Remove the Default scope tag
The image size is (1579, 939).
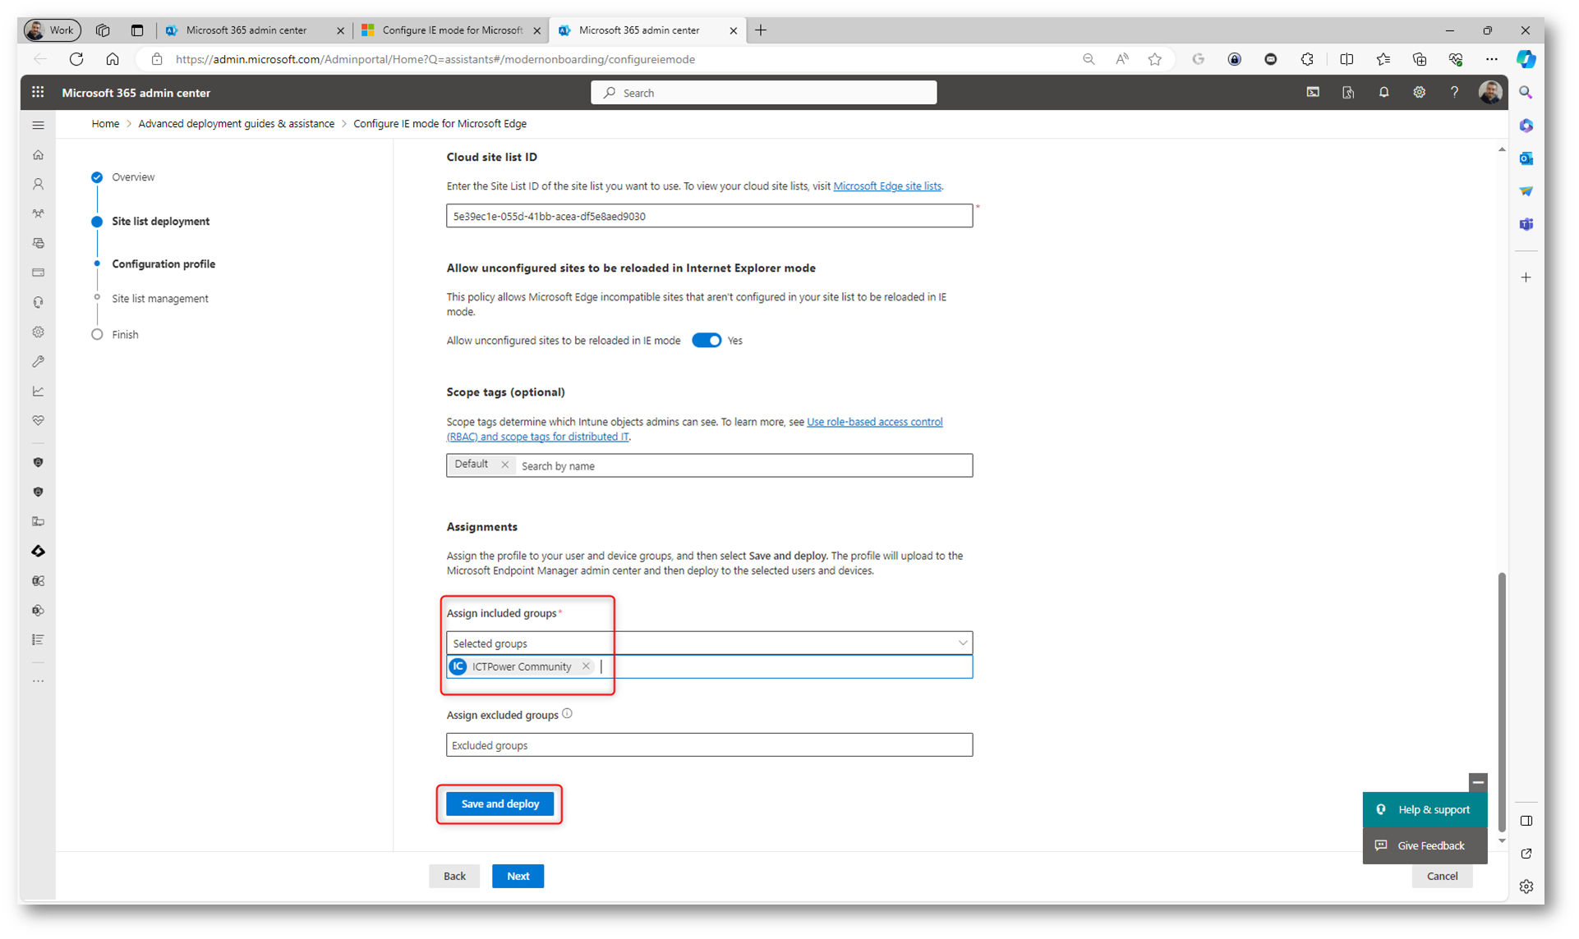504,465
